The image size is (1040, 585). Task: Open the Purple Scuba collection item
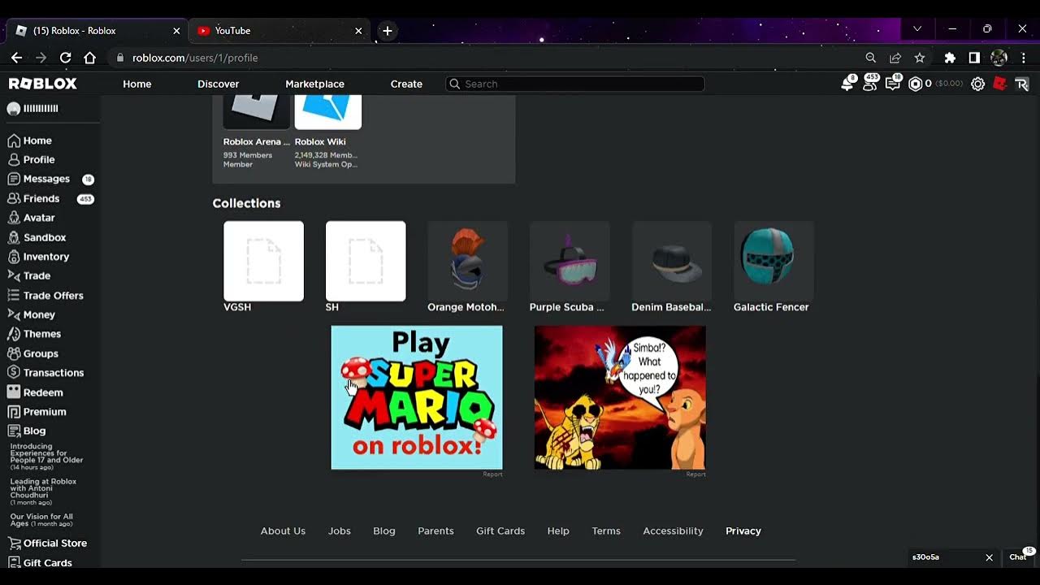pyautogui.click(x=570, y=261)
